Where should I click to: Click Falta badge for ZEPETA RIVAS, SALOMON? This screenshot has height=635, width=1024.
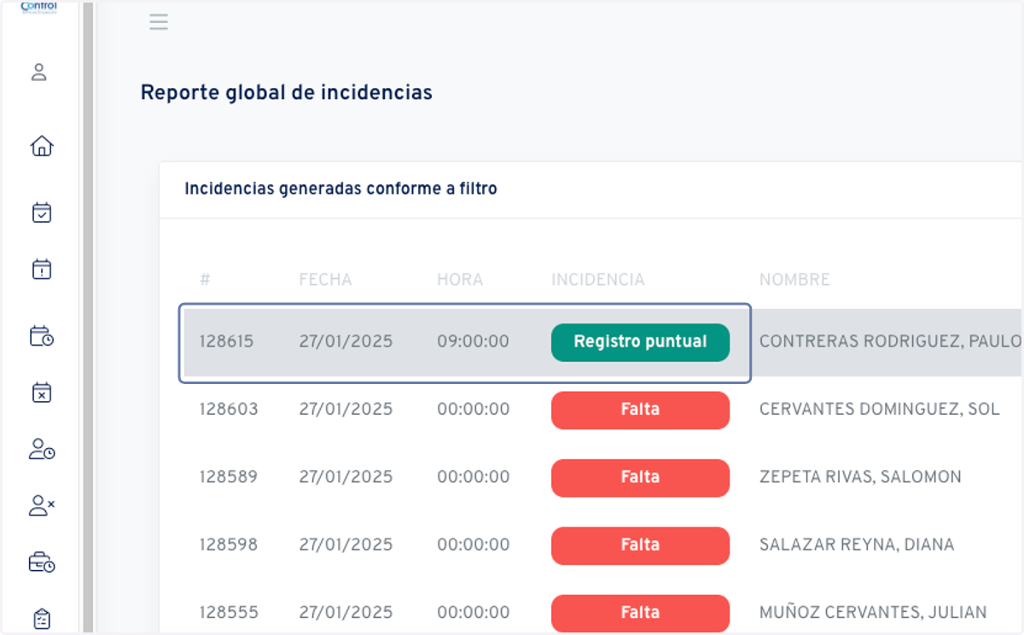pos(640,477)
